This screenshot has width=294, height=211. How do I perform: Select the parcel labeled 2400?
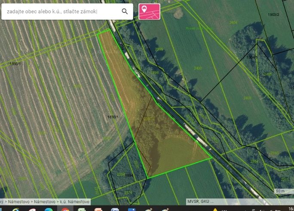coord(198,68)
